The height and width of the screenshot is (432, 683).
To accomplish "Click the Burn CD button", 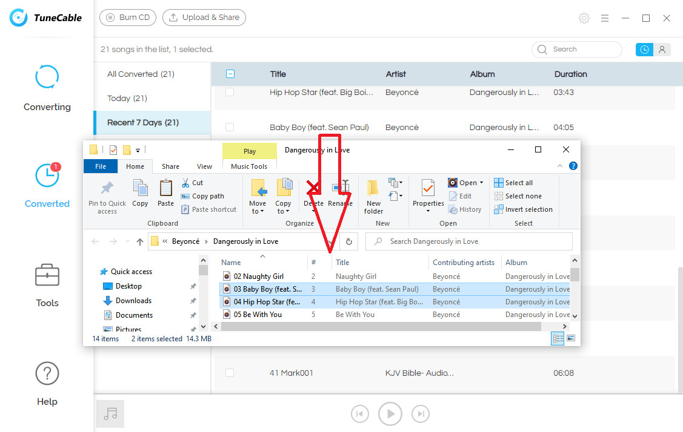I will click(x=128, y=18).
